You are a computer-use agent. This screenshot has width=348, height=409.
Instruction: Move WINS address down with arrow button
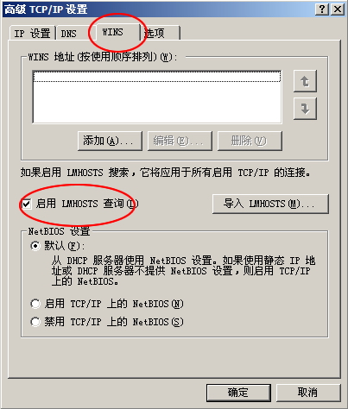pos(305,109)
